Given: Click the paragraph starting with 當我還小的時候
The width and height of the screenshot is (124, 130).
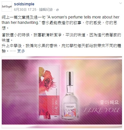Looking at the screenshot, I should (61, 38).
